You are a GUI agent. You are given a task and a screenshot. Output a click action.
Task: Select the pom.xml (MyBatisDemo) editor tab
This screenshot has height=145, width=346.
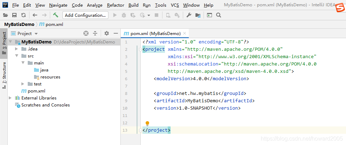click(155, 34)
